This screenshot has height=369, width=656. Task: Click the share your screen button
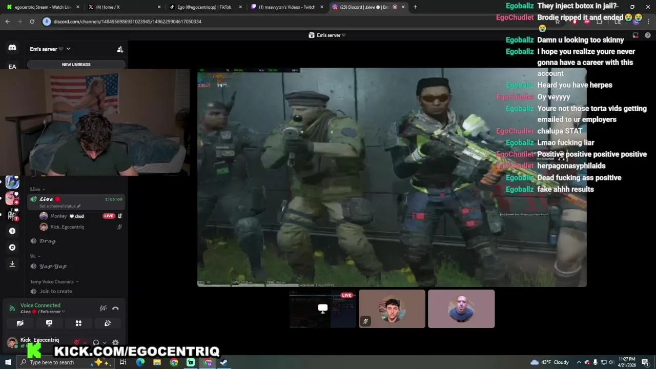point(49,323)
